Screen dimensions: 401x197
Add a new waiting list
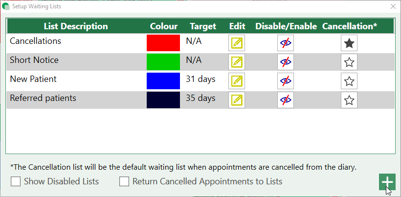click(x=387, y=181)
